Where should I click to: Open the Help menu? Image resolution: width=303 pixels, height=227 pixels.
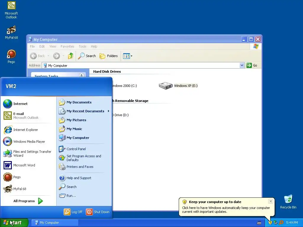(x=94, y=46)
